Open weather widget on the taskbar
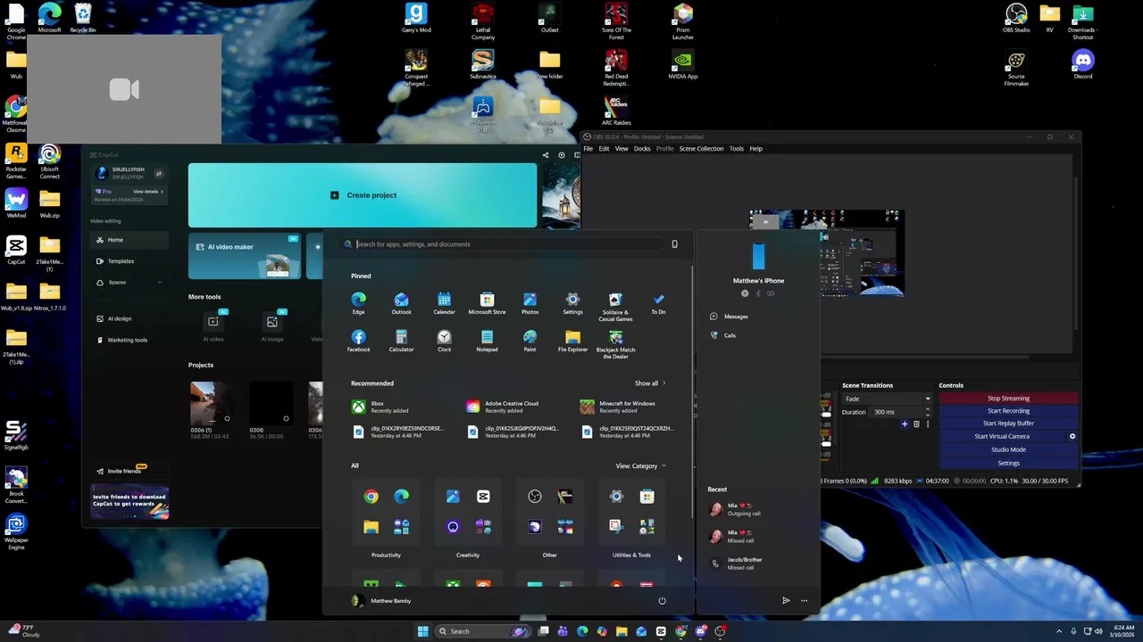Viewport: 1143px width, 642px height. pos(24,631)
